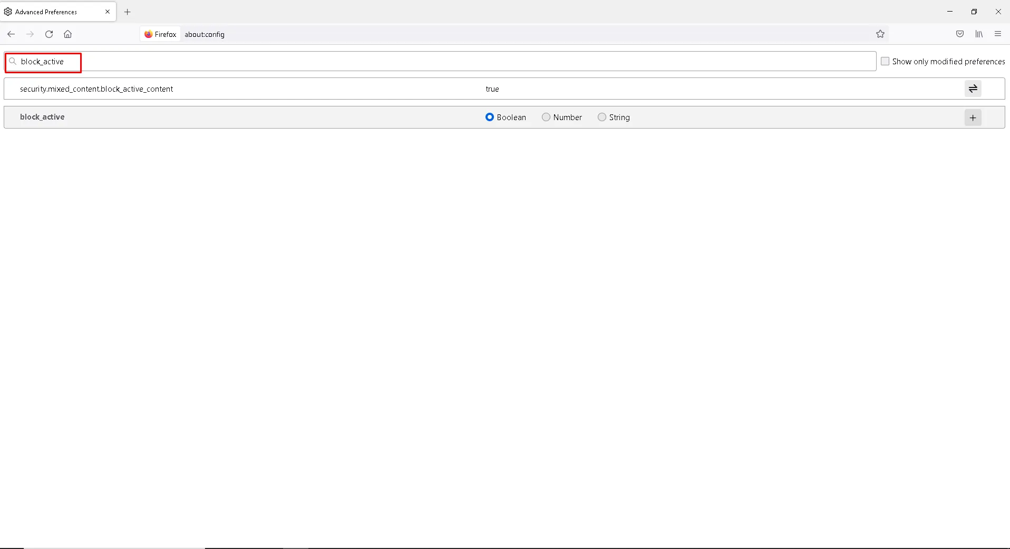Restore down the Firefox window

pos(974,12)
